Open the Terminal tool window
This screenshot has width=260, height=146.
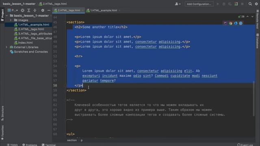click(49, 145)
